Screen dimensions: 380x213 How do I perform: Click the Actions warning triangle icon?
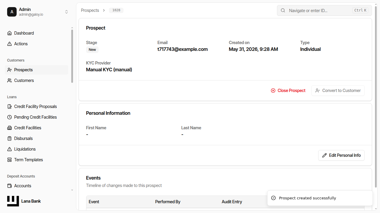[x=9, y=44]
